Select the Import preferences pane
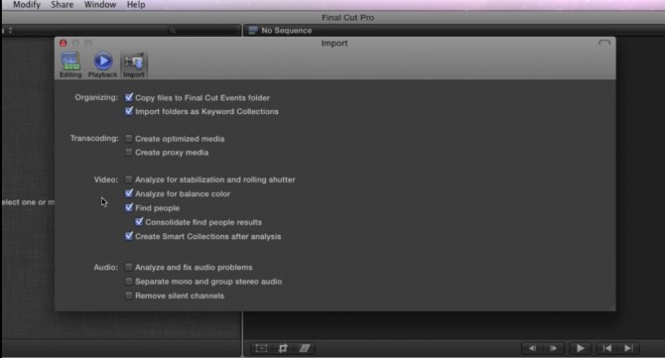665x358 pixels. (x=134, y=64)
